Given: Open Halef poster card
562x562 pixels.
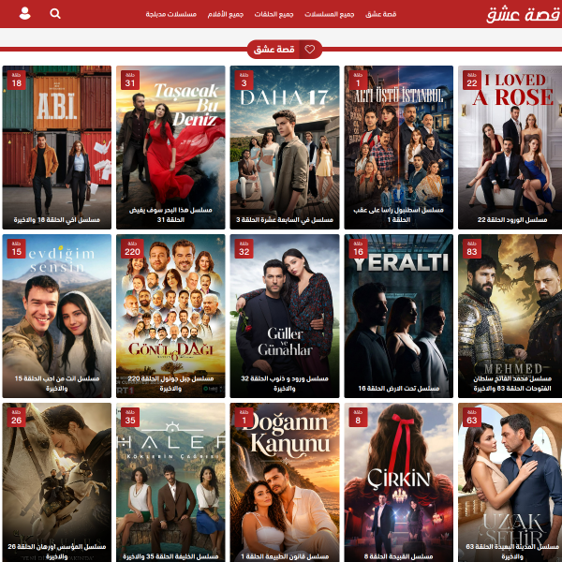Looking at the screenshot, I should click(x=170, y=482).
